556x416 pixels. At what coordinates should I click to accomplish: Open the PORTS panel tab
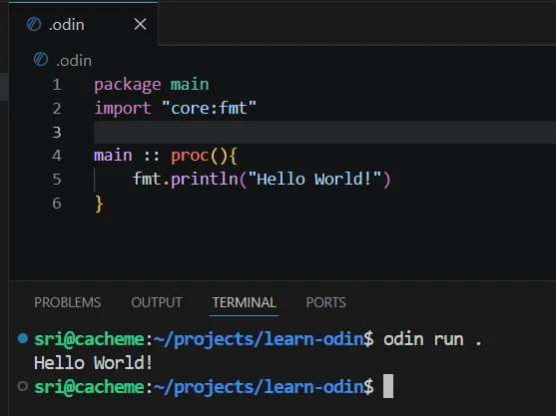pyautogui.click(x=325, y=302)
